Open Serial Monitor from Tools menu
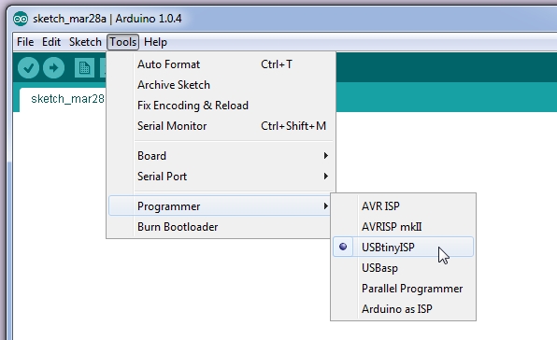 tap(221, 126)
